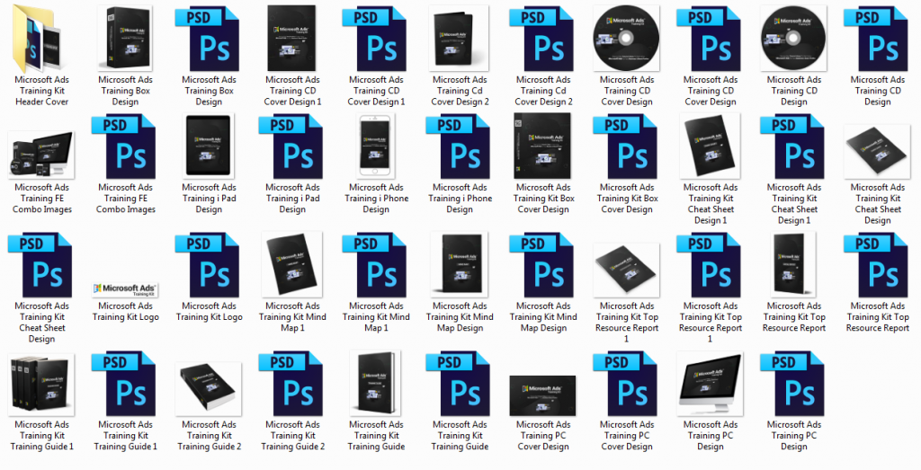Click the Top Resource Report 1 PSD icon
The height and width of the screenshot is (470, 921).
point(709,264)
